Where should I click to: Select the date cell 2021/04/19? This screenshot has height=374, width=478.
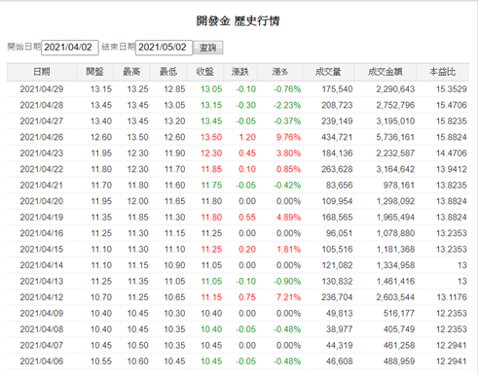coord(42,218)
